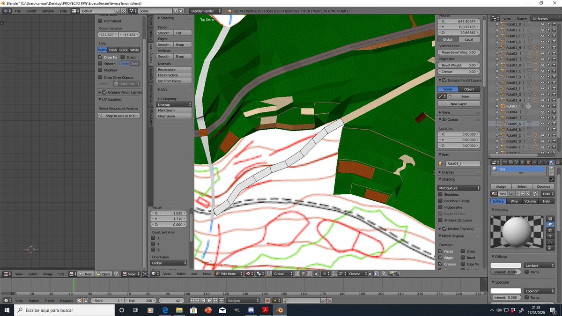562x316 pixels.
Task: Open the UV Mapping Unwrap dropdown
Action: pyautogui.click(x=174, y=104)
